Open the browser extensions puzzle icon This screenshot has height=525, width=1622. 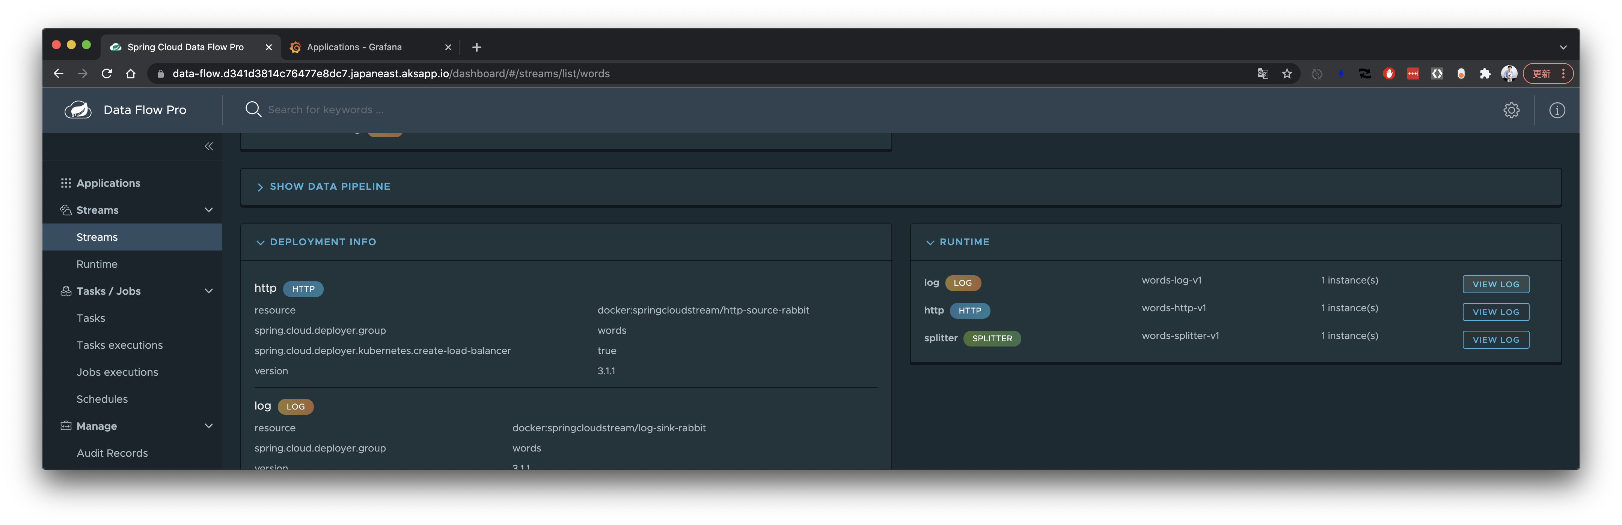click(1485, 73)
